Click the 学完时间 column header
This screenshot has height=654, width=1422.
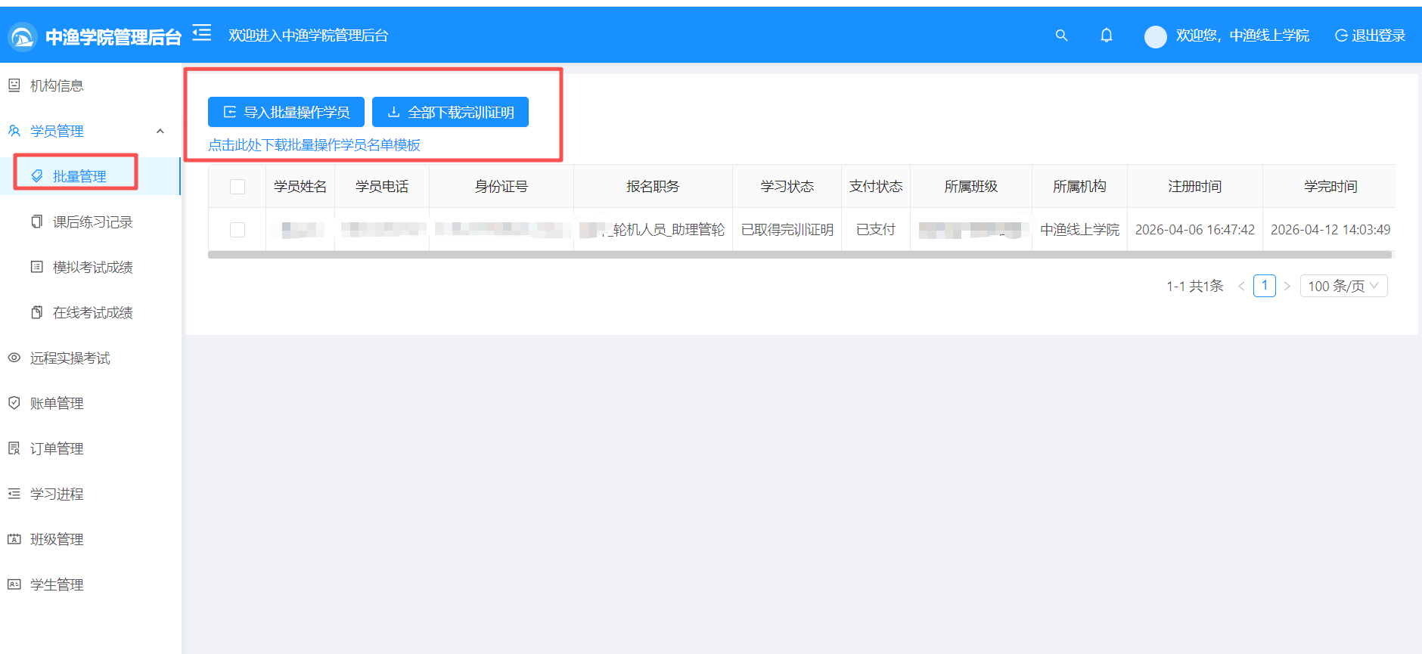coord(1330,187)
